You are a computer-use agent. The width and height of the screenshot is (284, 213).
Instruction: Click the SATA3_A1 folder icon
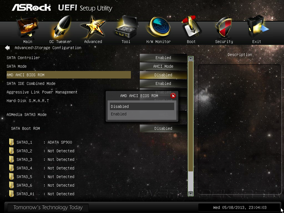(11, 194)
